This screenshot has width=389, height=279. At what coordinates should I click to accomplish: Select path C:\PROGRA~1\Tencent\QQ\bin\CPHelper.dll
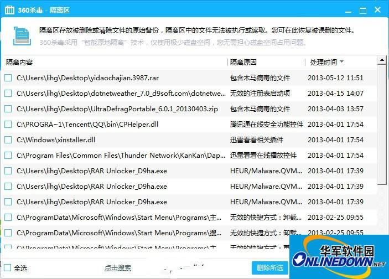tap(87, 125)
